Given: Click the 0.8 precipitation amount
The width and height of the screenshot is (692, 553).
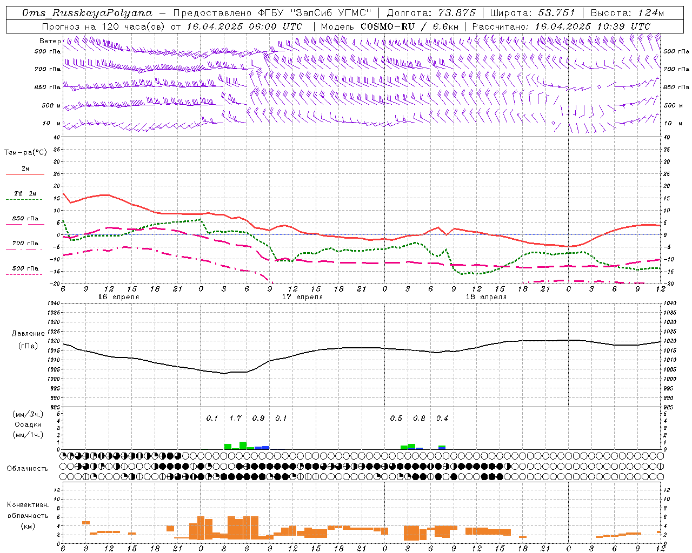Looking at the screenshot, I should [419, 418].
